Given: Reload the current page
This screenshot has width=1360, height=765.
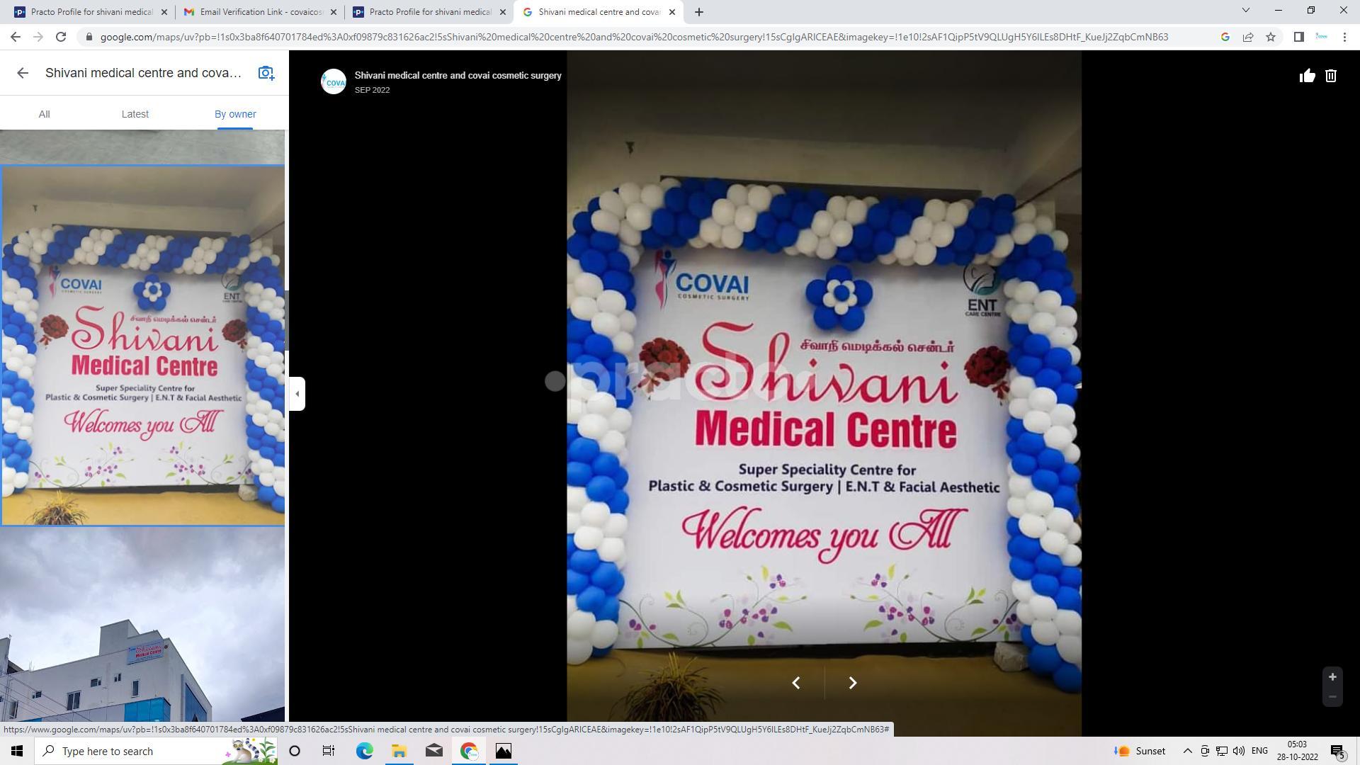Looking at the screenshot, I should (61, 37).
